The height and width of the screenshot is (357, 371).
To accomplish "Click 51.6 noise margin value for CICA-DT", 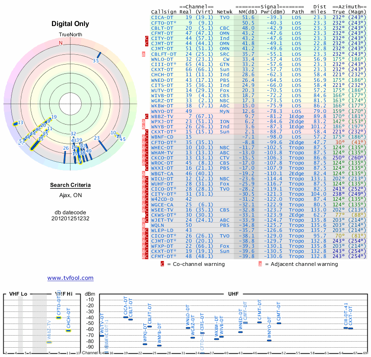I will click(x=248, y=18).
